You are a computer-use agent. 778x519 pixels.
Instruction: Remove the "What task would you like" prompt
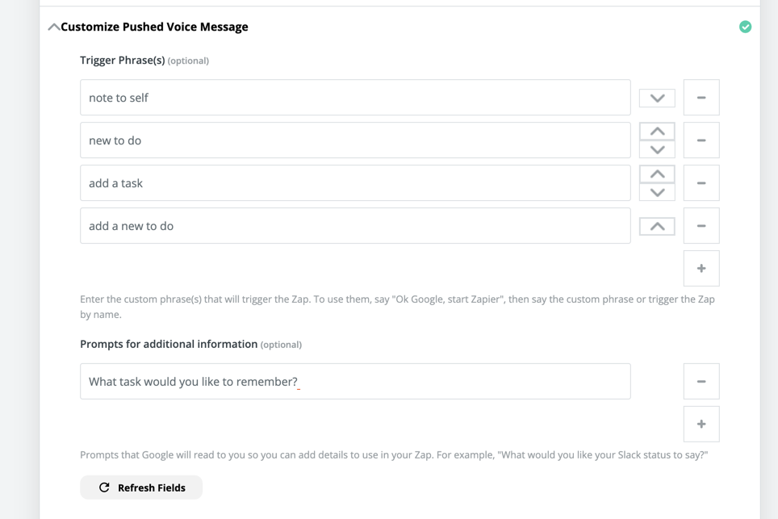701,382
